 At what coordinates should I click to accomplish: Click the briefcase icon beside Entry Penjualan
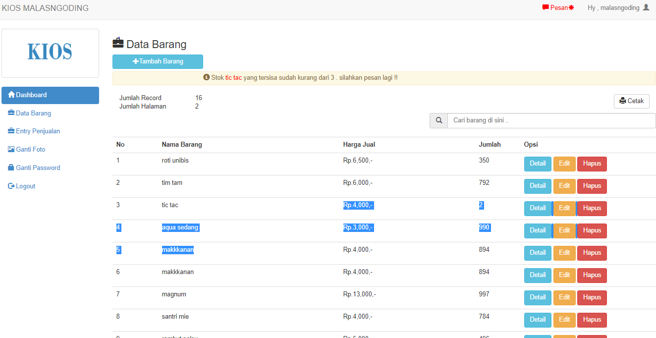click(x=11, y=131)
